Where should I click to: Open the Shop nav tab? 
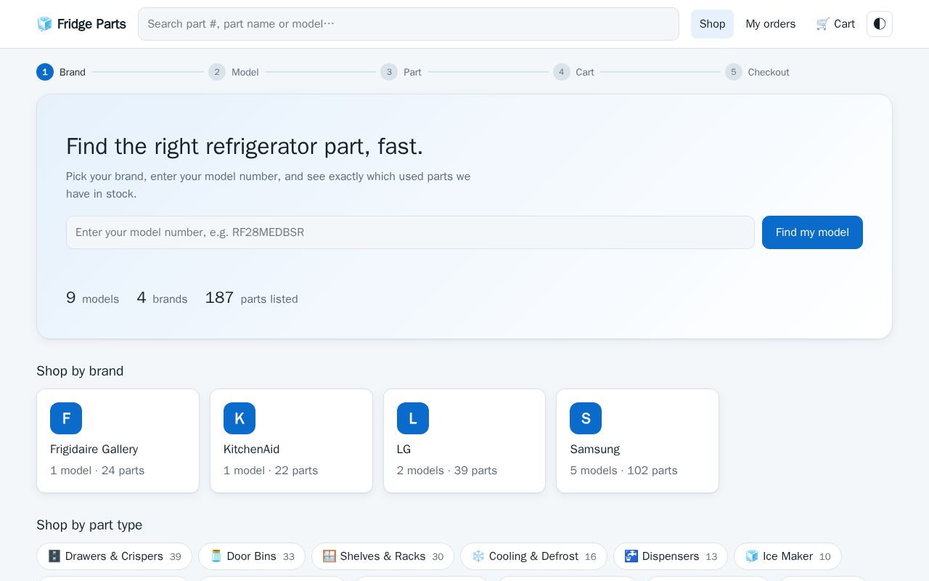point(712,24)
